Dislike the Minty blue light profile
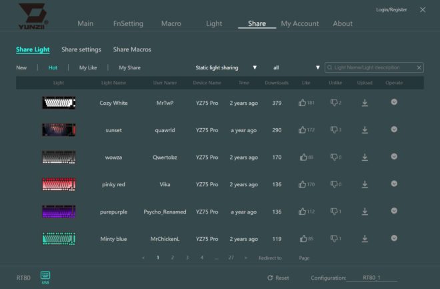Viewport: 440px width, 289px height. (x=334, y=239)
